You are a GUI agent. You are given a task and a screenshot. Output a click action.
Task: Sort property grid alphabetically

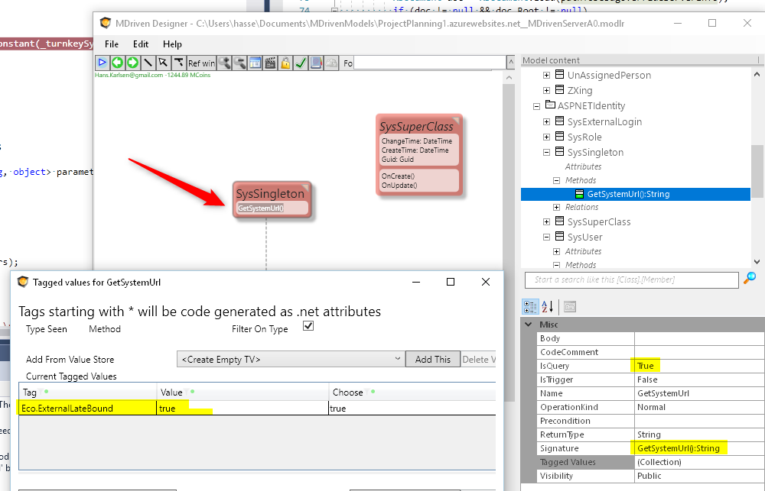coord(548,306)
